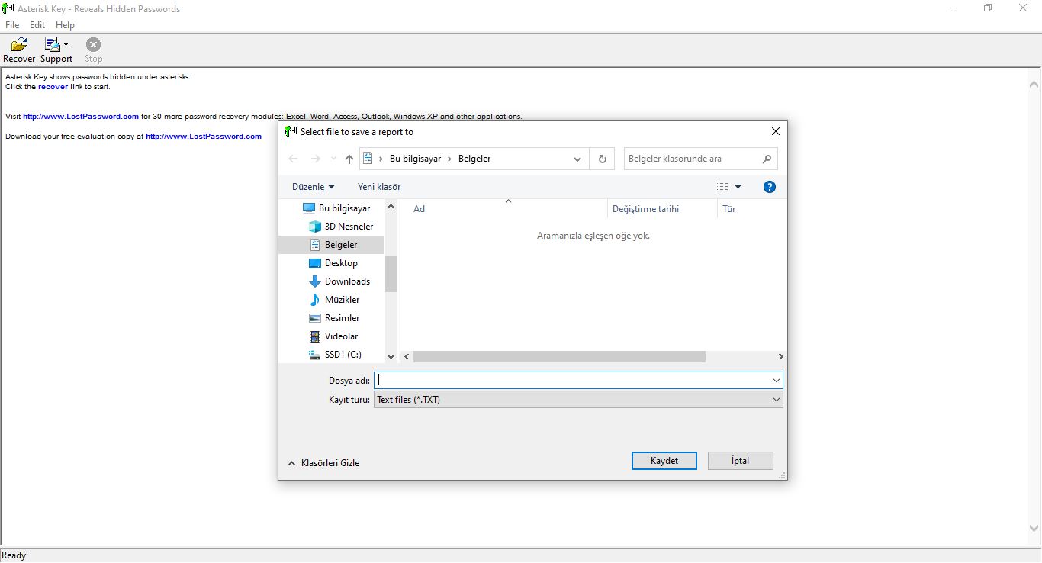Image resolution: width=1042 pixels, height=563 pixels.
Task: Click Belgeler in the address path
Action: (x=474, y=159)
